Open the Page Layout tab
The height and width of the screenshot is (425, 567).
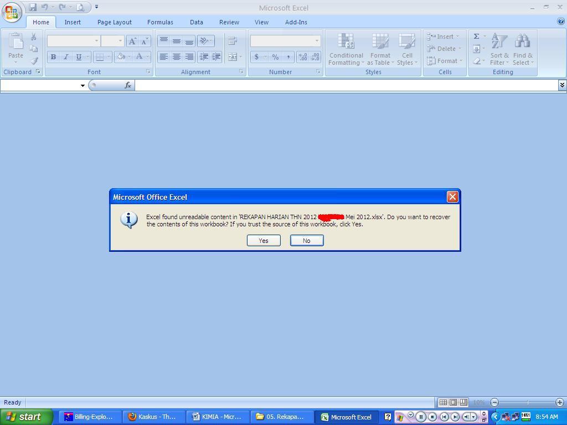point(114,22)
